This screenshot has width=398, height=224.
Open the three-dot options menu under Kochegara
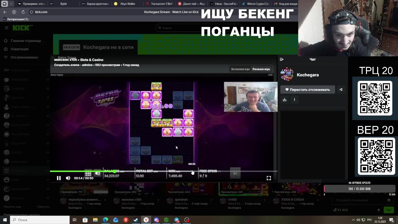[294, 100]
